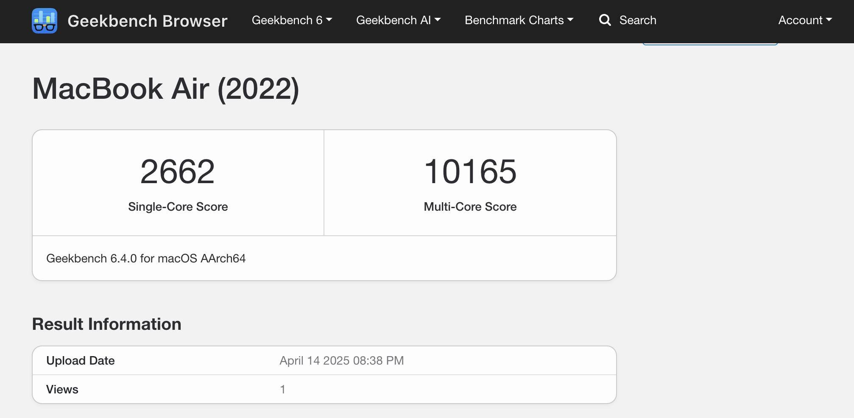This screenshot has height=418, width=854.
Task: Click the Result Information heading
Action: 106,324
